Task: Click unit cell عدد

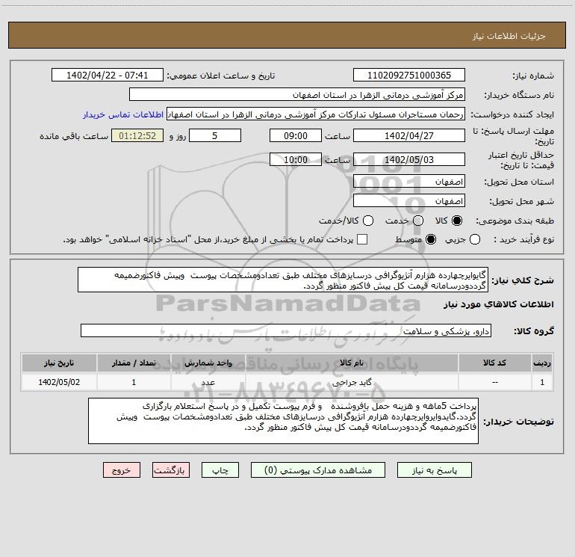Action: pos(208,382)
